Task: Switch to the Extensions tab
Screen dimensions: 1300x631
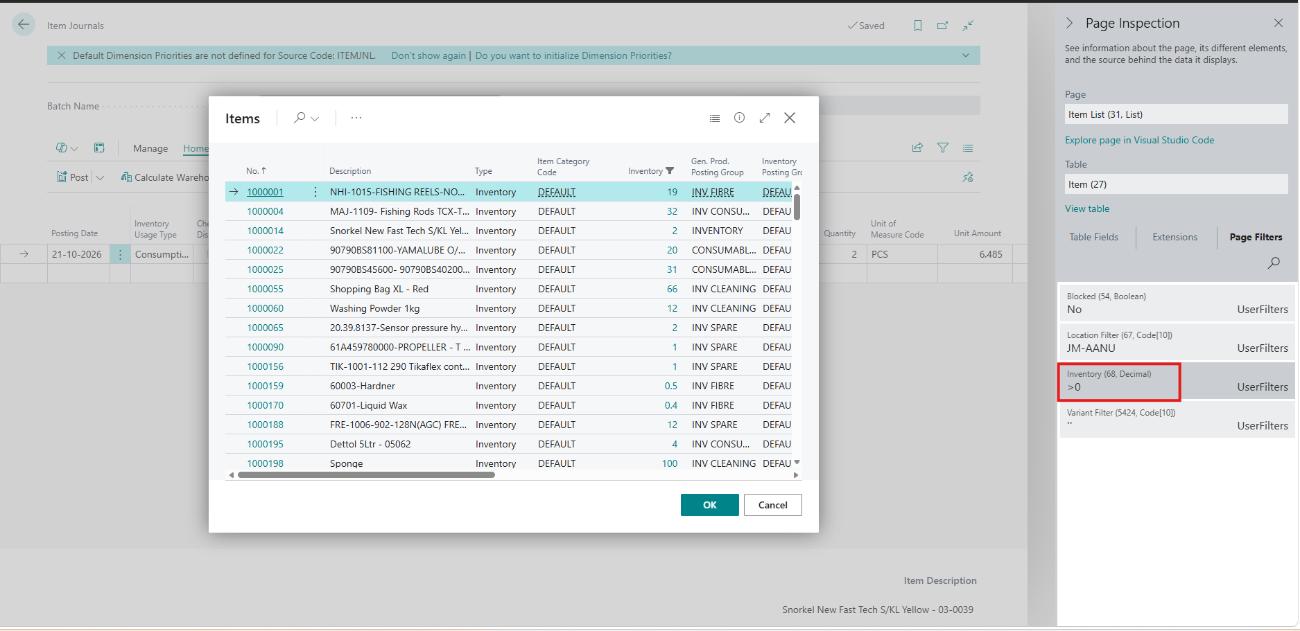Action: [x=1175, y=237]
